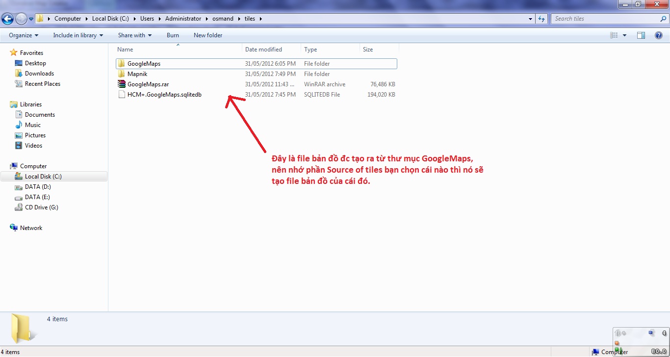Open the Include in library dropdown
This screenshot has width=670, height=357.
78,35
